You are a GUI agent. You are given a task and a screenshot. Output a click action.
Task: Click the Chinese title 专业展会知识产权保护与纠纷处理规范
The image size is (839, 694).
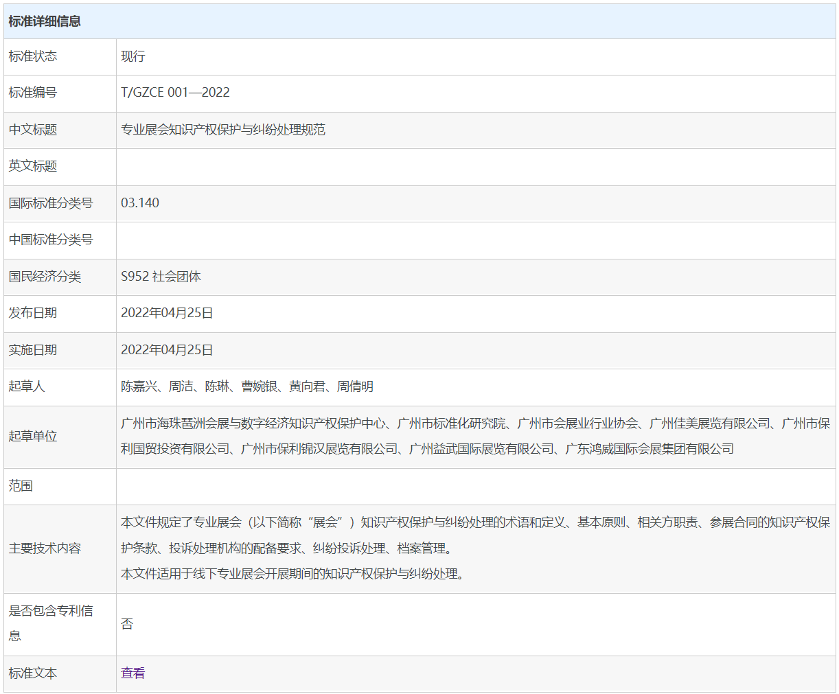[x=223, y=130]
